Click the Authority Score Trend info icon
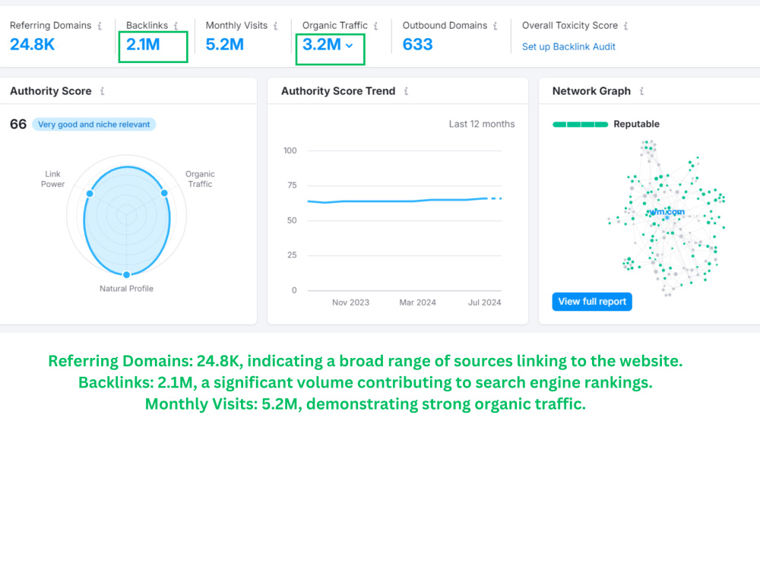Viewport: 760px width, 570px height. coord(406,91)
